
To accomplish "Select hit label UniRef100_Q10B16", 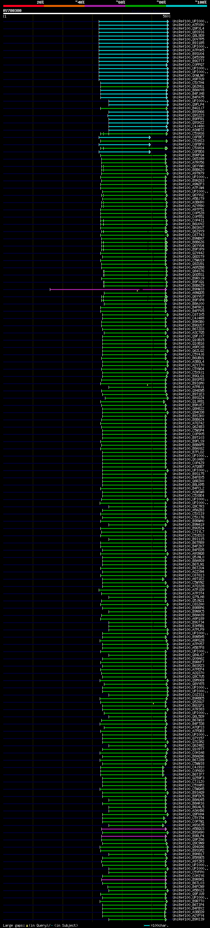I will click(188, 343).
